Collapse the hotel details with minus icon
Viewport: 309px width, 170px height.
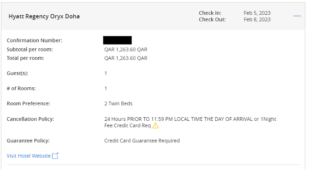pos(297,16)
